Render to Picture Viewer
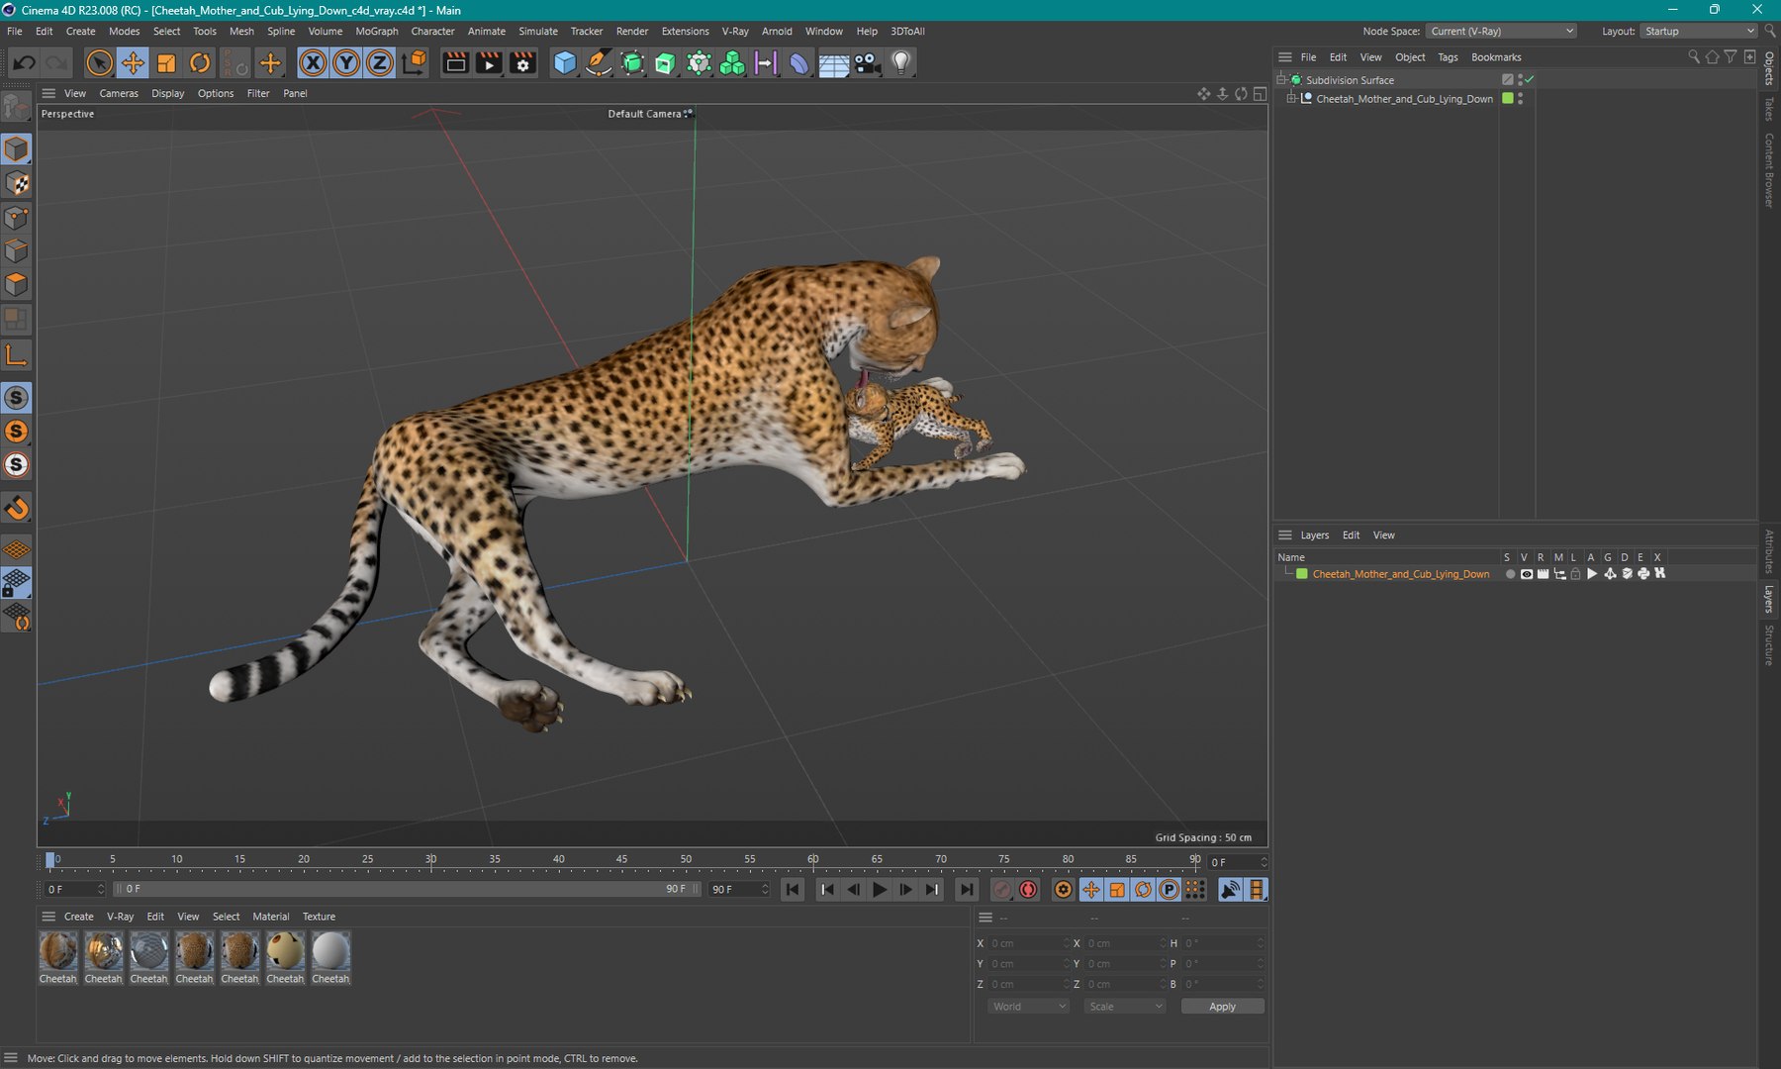Viewport: 1781px width, 1069px height. 489,63
